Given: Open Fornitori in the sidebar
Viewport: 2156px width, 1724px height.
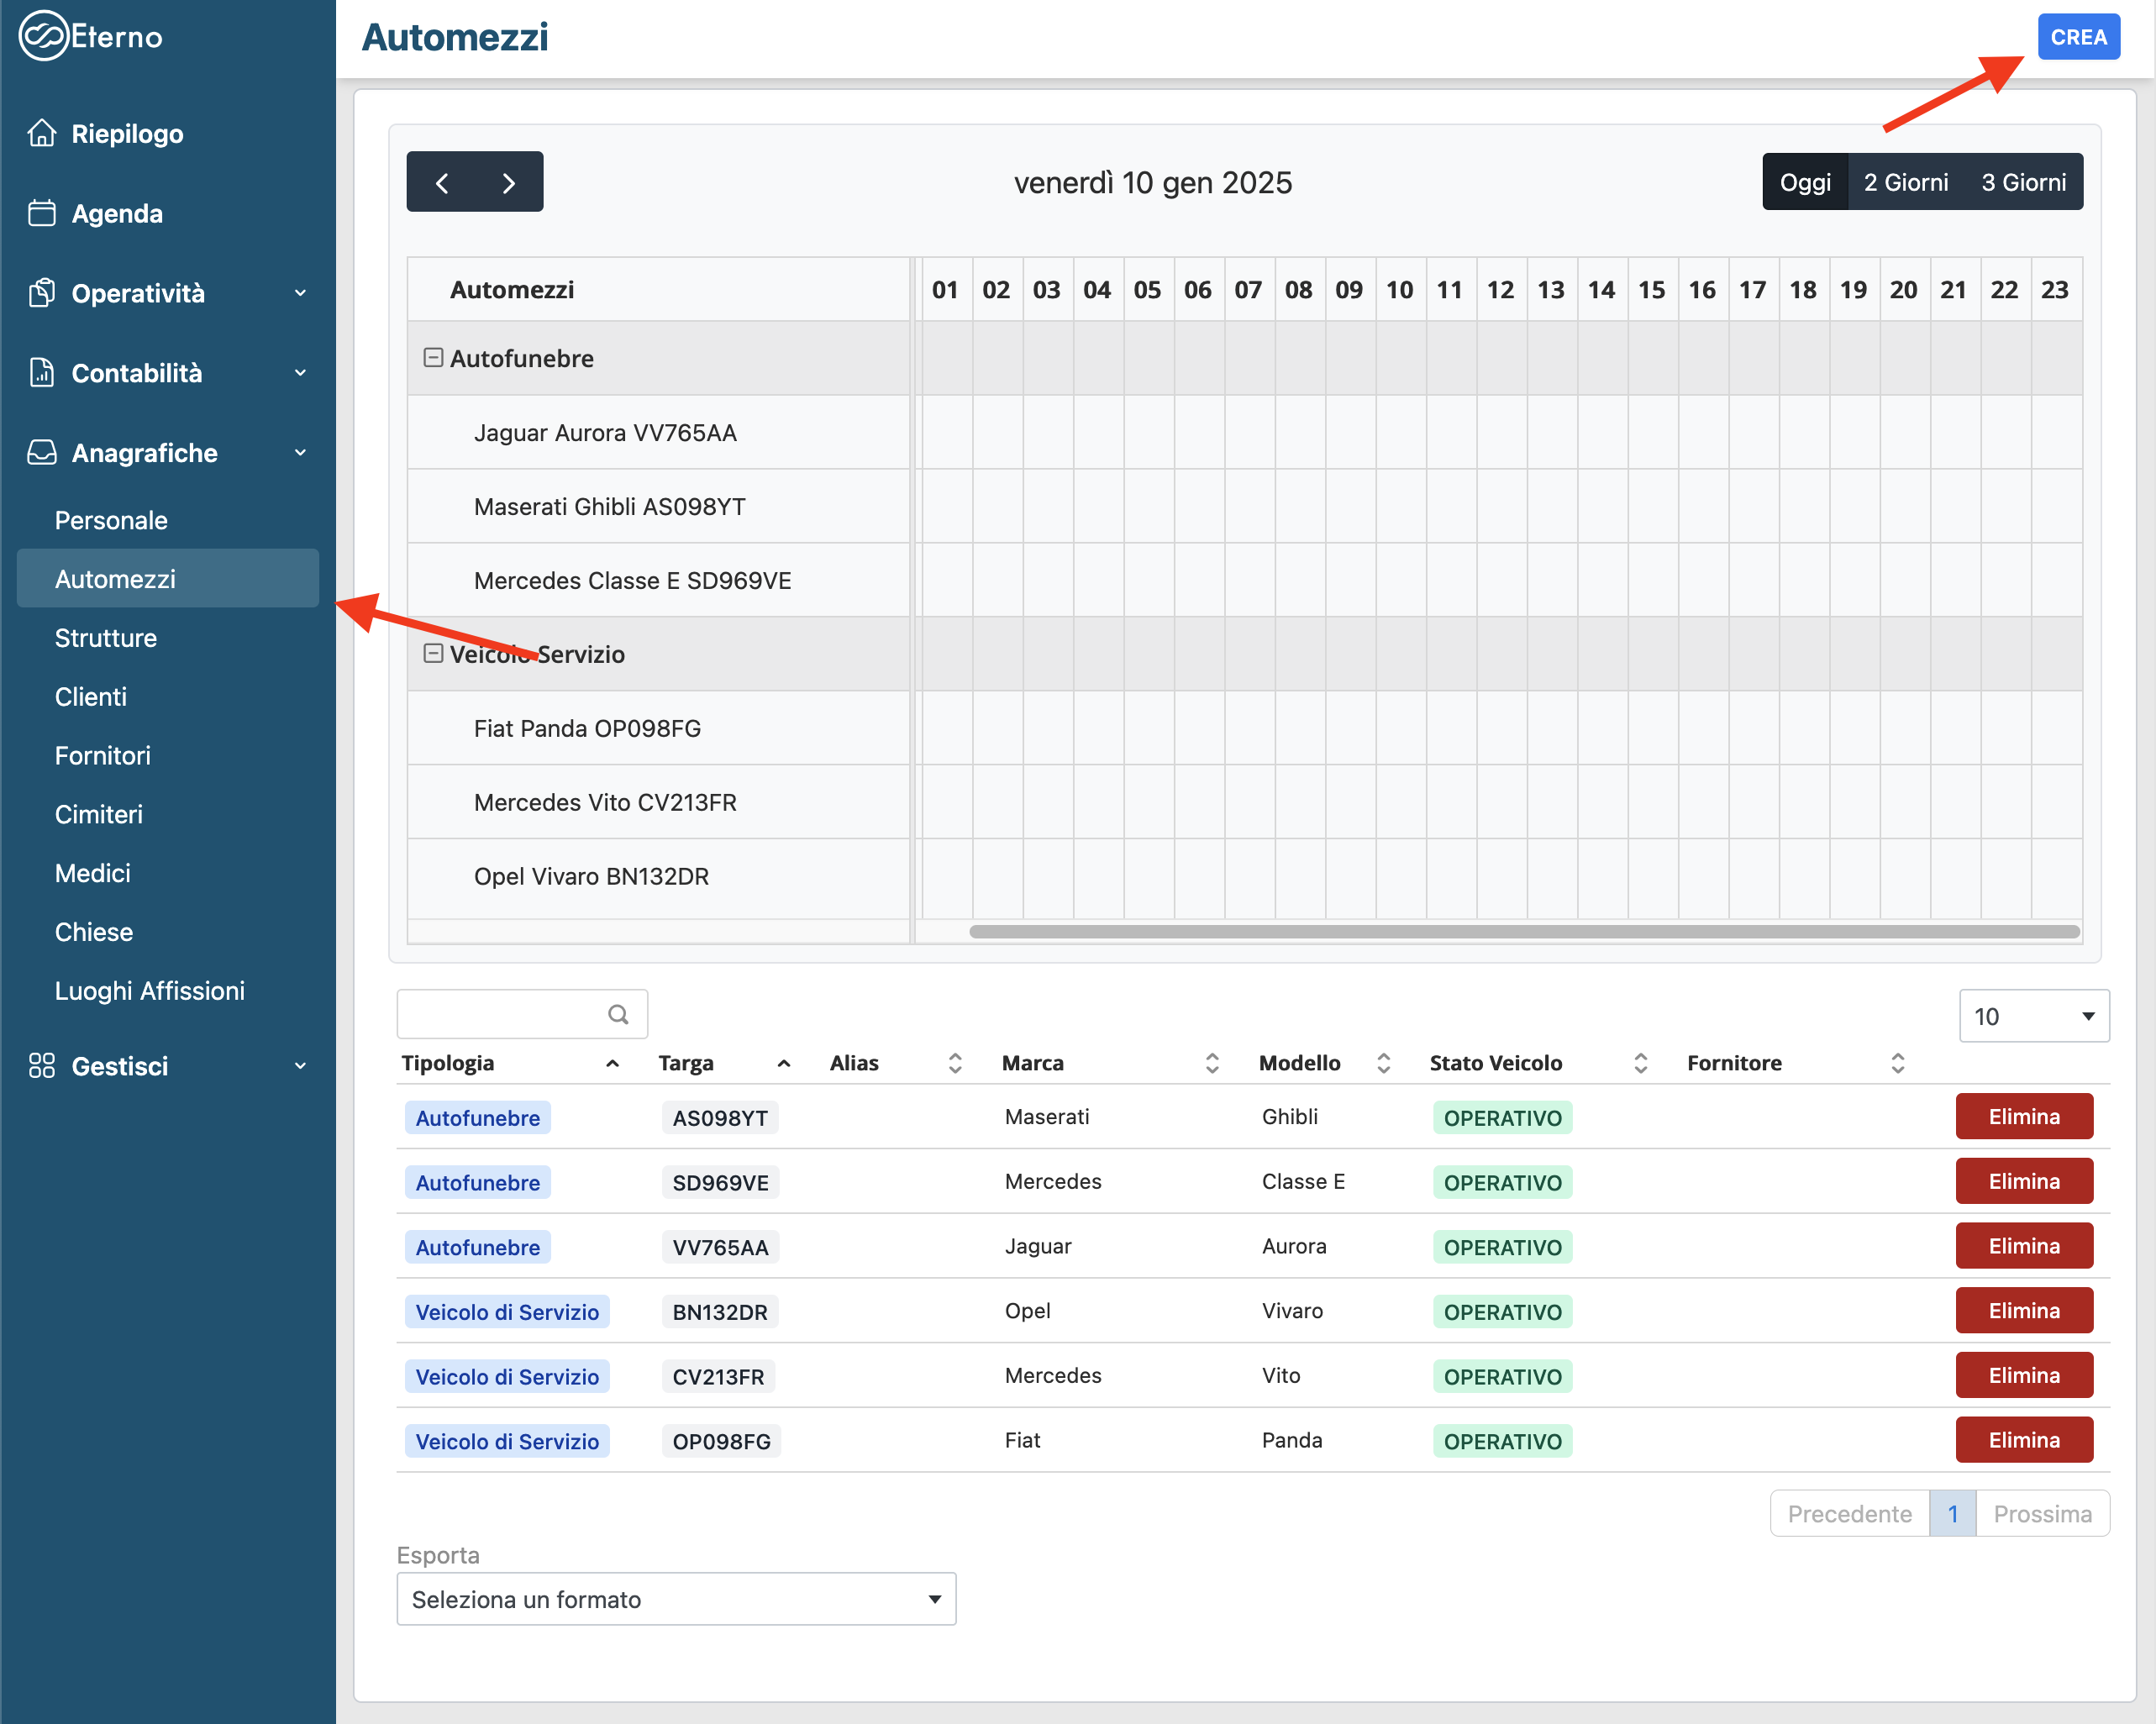Looking at the screenshot, I should coord(103,755).
